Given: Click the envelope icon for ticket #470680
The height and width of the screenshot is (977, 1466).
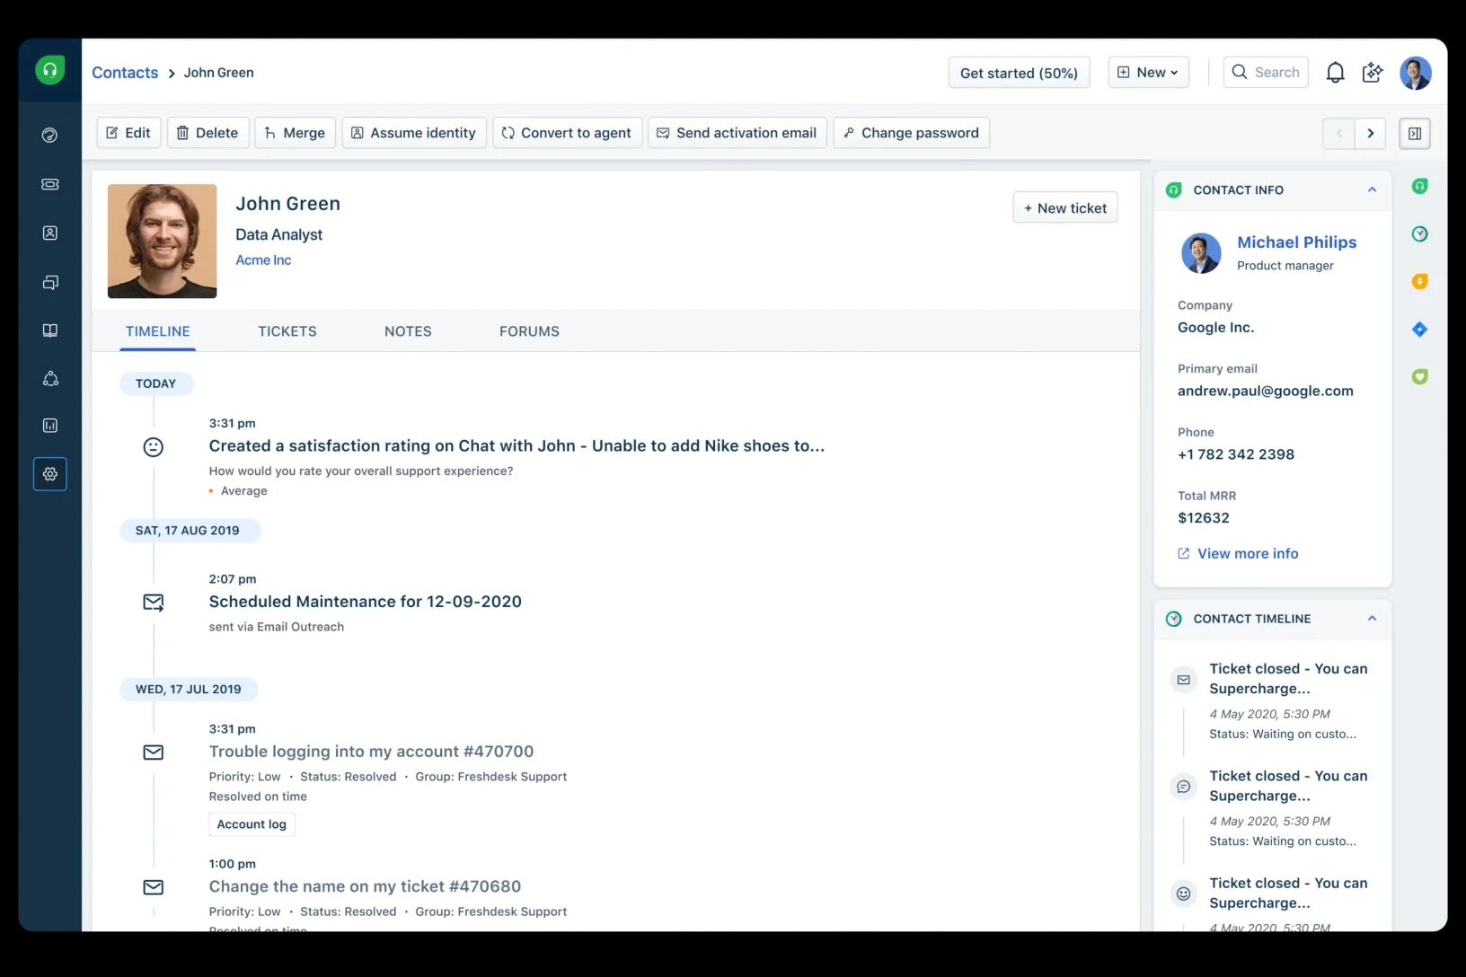Looking at the screenshot, I should pyautogui.click(x=154, y=887).
